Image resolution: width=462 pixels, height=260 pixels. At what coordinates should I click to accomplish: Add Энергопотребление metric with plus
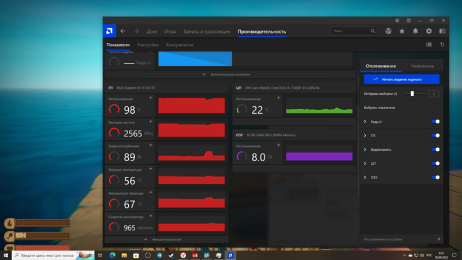coord(151,145)
